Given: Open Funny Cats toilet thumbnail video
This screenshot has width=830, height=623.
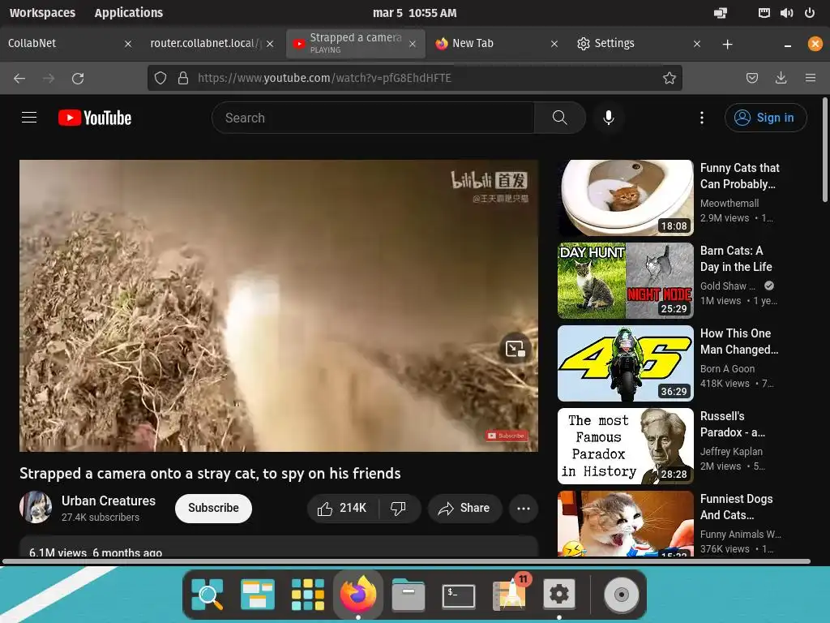Looking at the screenshot, I should point(626,198).
